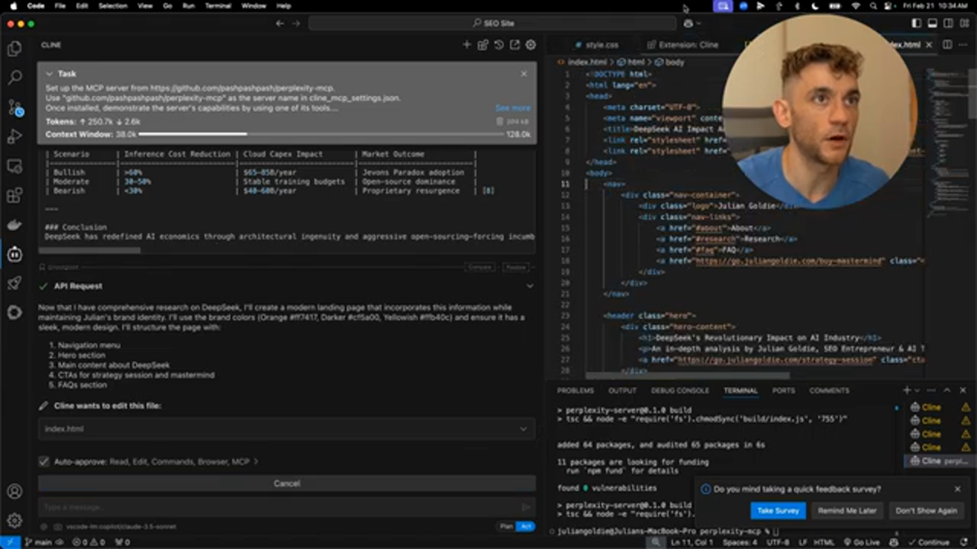Switch Cline to Act mode
977x549 pixels.
pyautogui.click(x=525, y=527)
